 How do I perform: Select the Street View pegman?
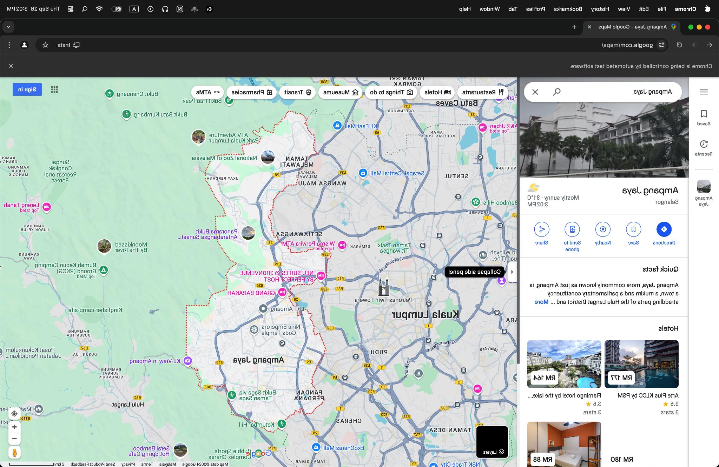[x=14, y=453]
